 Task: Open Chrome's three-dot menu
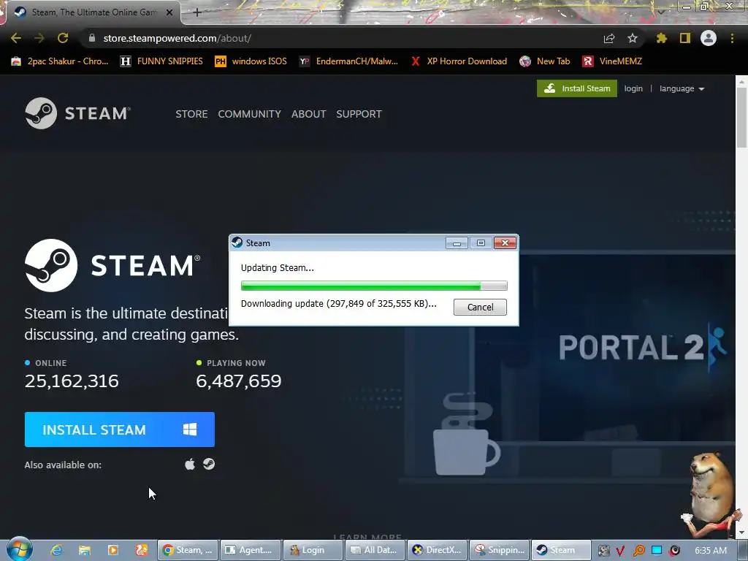[732, 38]
